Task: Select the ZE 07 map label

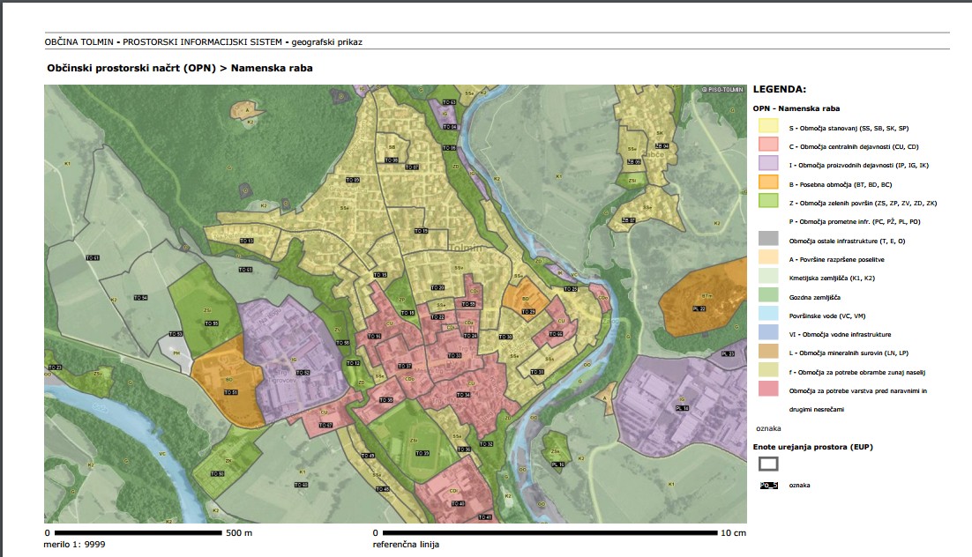Action: [x=630, y=220]
